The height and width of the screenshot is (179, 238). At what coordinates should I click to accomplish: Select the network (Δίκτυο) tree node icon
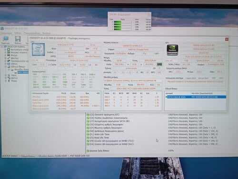click(9, 78)
